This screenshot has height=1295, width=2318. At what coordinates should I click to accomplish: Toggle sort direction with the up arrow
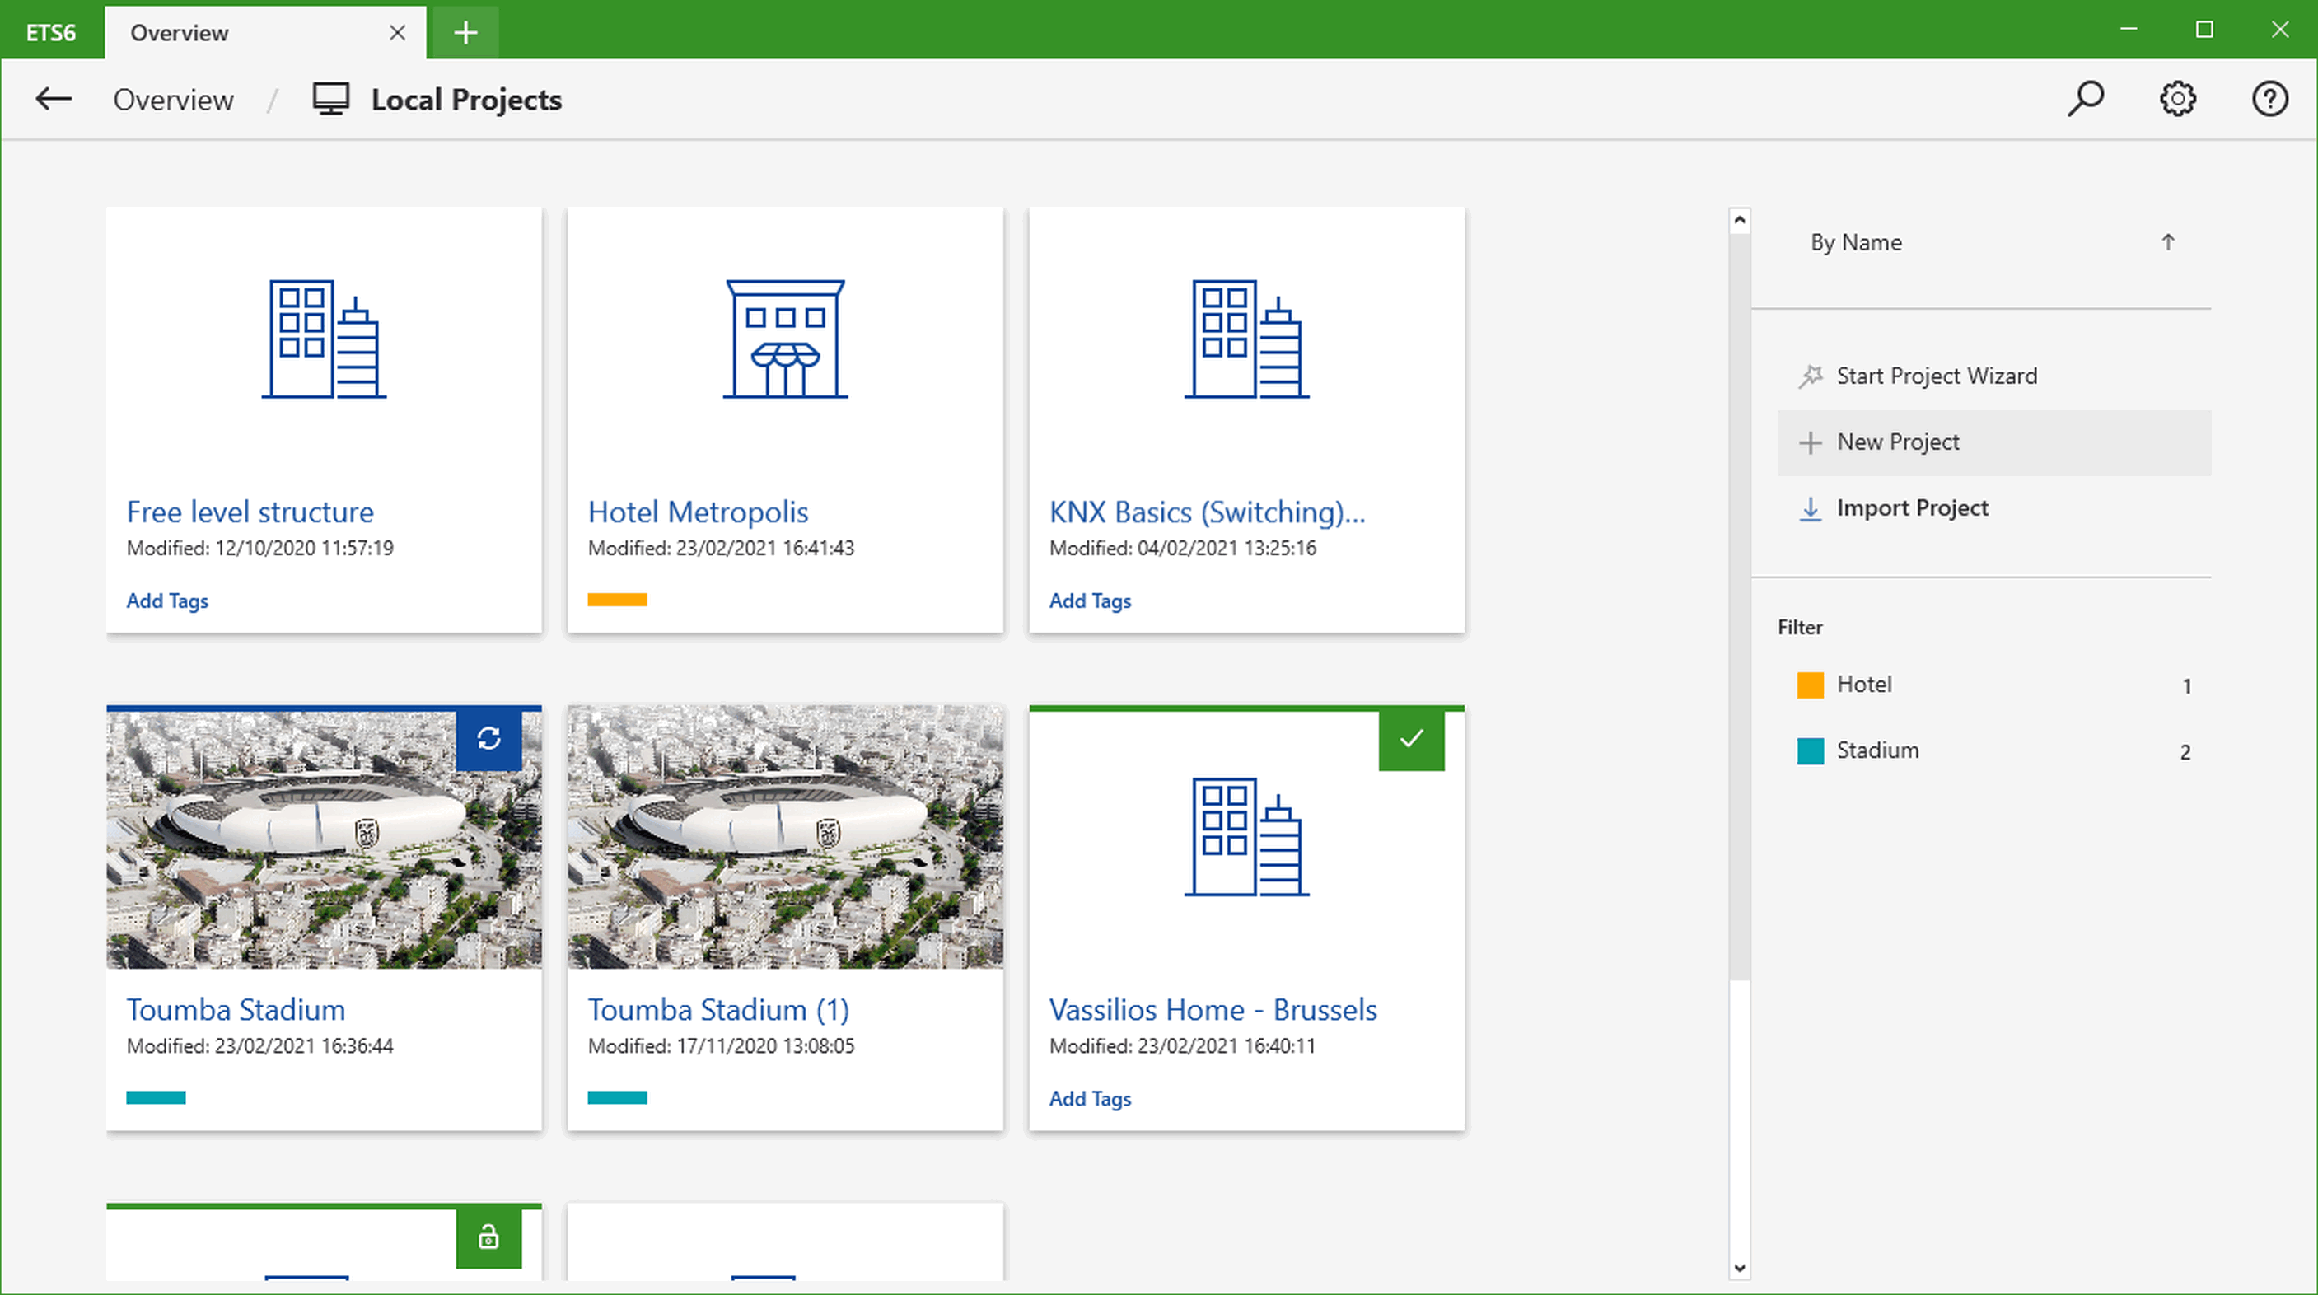coord(2168,242)
